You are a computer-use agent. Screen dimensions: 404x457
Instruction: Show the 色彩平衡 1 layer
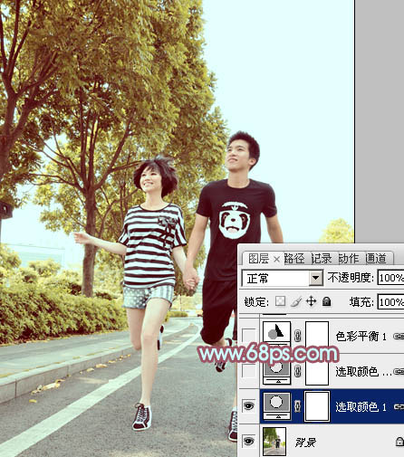249,335
